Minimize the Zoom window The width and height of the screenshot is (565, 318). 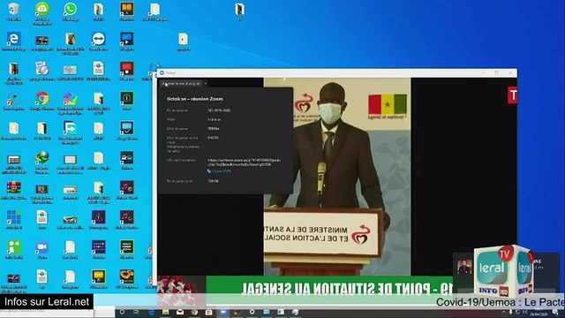coord(484,72)
